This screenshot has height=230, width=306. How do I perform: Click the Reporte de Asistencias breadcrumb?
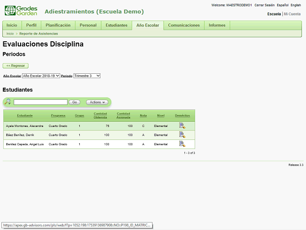39,34
